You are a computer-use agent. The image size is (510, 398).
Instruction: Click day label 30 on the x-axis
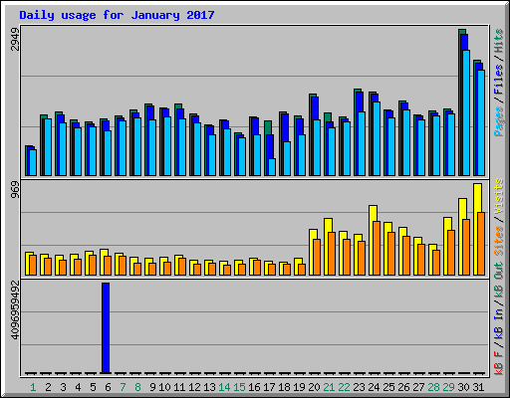(463, 387)
